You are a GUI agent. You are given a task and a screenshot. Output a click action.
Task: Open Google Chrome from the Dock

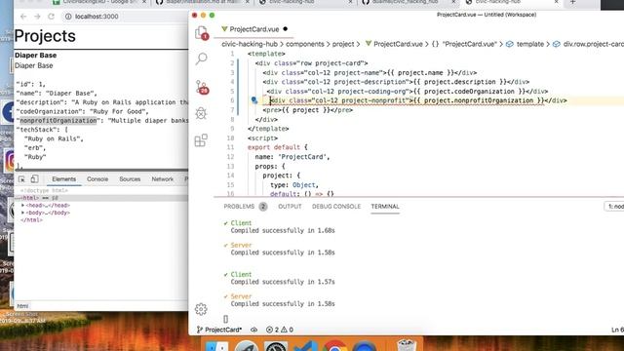coord(334,346)
